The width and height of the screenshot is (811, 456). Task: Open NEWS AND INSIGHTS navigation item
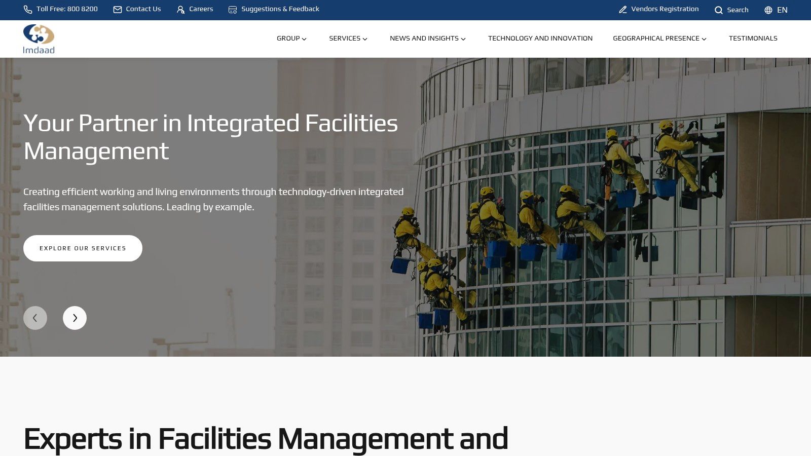424,39
